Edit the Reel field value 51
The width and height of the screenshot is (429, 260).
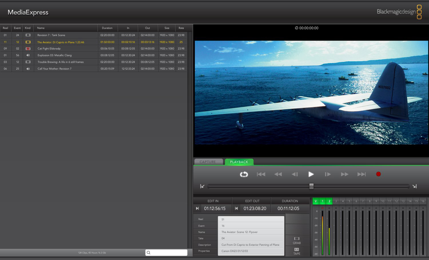point(251,219)
